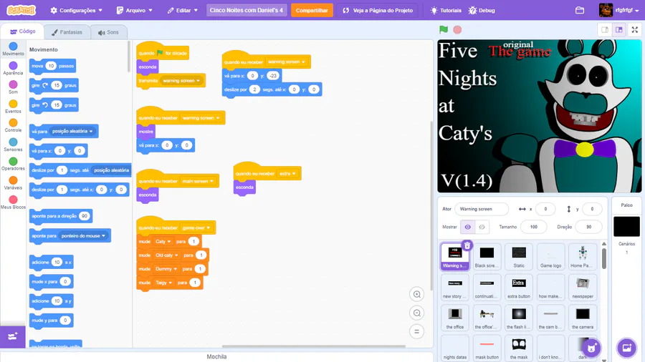Click the red stop button
645x362 pixels.
[x=457, y=29]
